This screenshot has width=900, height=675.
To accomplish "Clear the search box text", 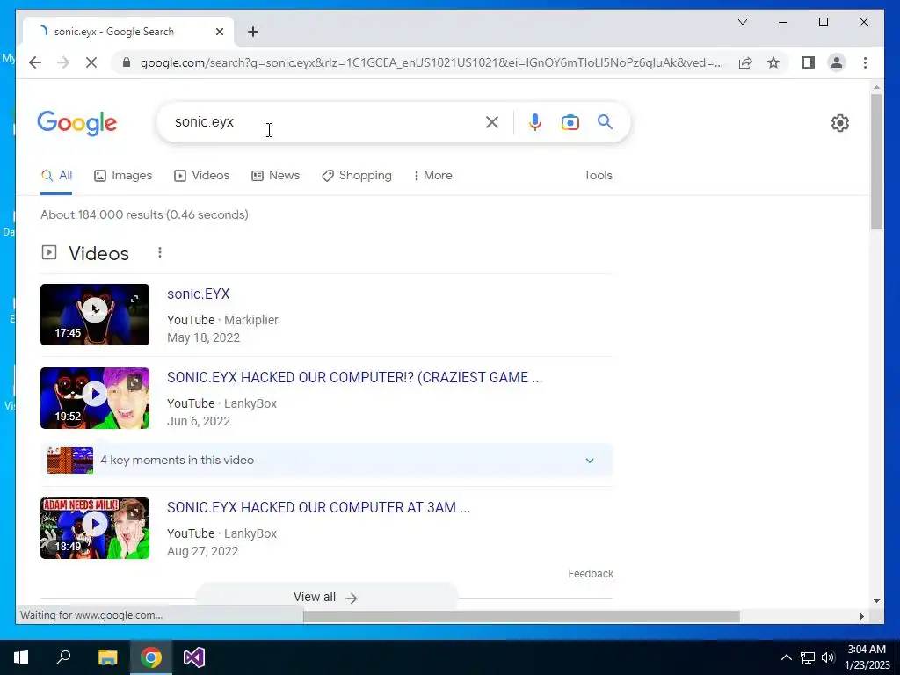I will (x=492, y=122).
